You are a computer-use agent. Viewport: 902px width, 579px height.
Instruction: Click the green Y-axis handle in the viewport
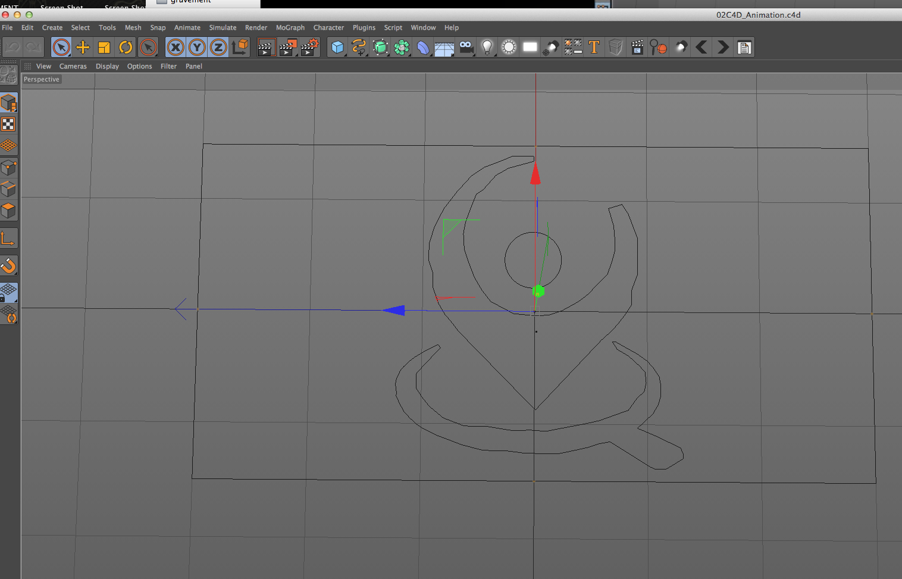pos(538,291)
